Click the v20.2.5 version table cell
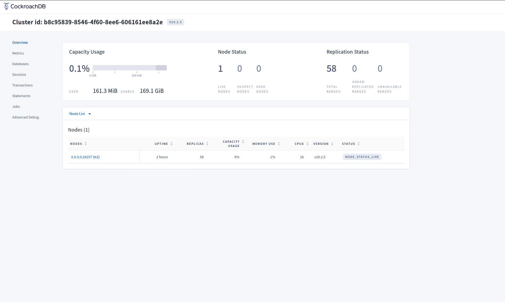The image size is (505, 302). (320, 157)
